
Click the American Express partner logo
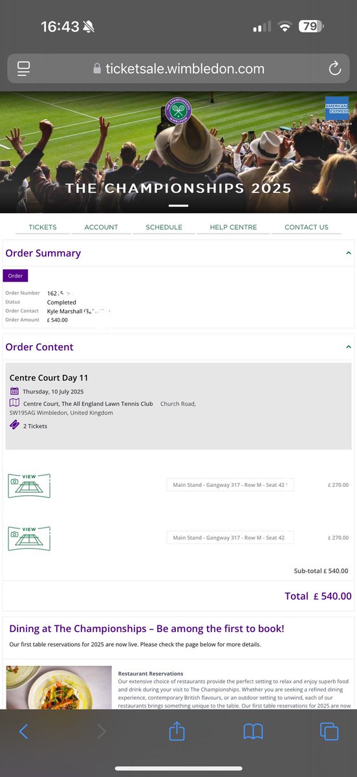coord(336,110)
